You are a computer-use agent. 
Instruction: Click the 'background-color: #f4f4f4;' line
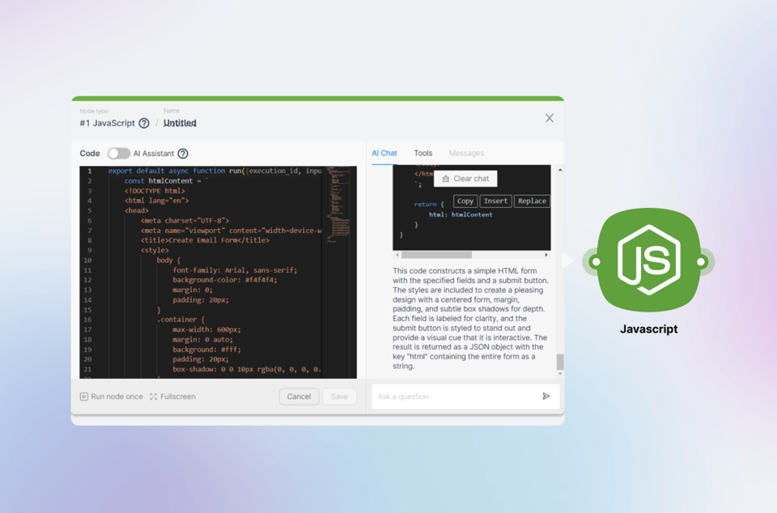pos(225,280)
